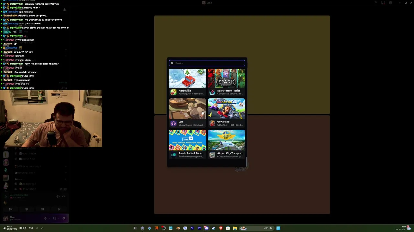Screen dimensions: 414x232
Task: Click the small Airport City app icon
Action: pos(212,155)
